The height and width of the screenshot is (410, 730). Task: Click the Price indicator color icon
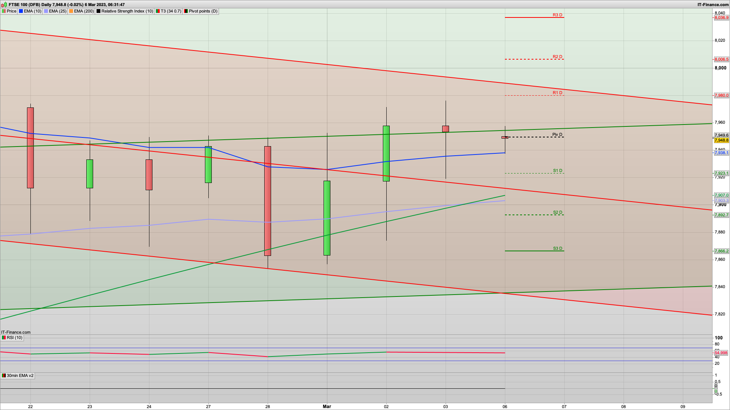tap(4, 11)
